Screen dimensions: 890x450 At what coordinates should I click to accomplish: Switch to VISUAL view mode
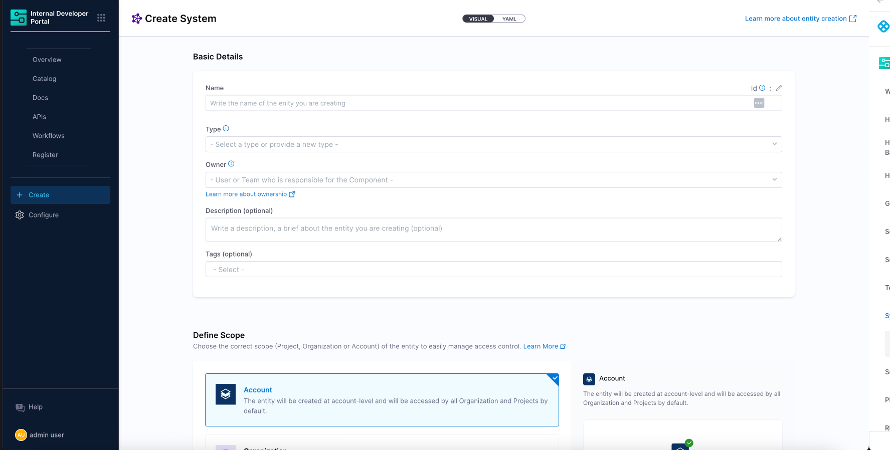(x=478, y=19)
